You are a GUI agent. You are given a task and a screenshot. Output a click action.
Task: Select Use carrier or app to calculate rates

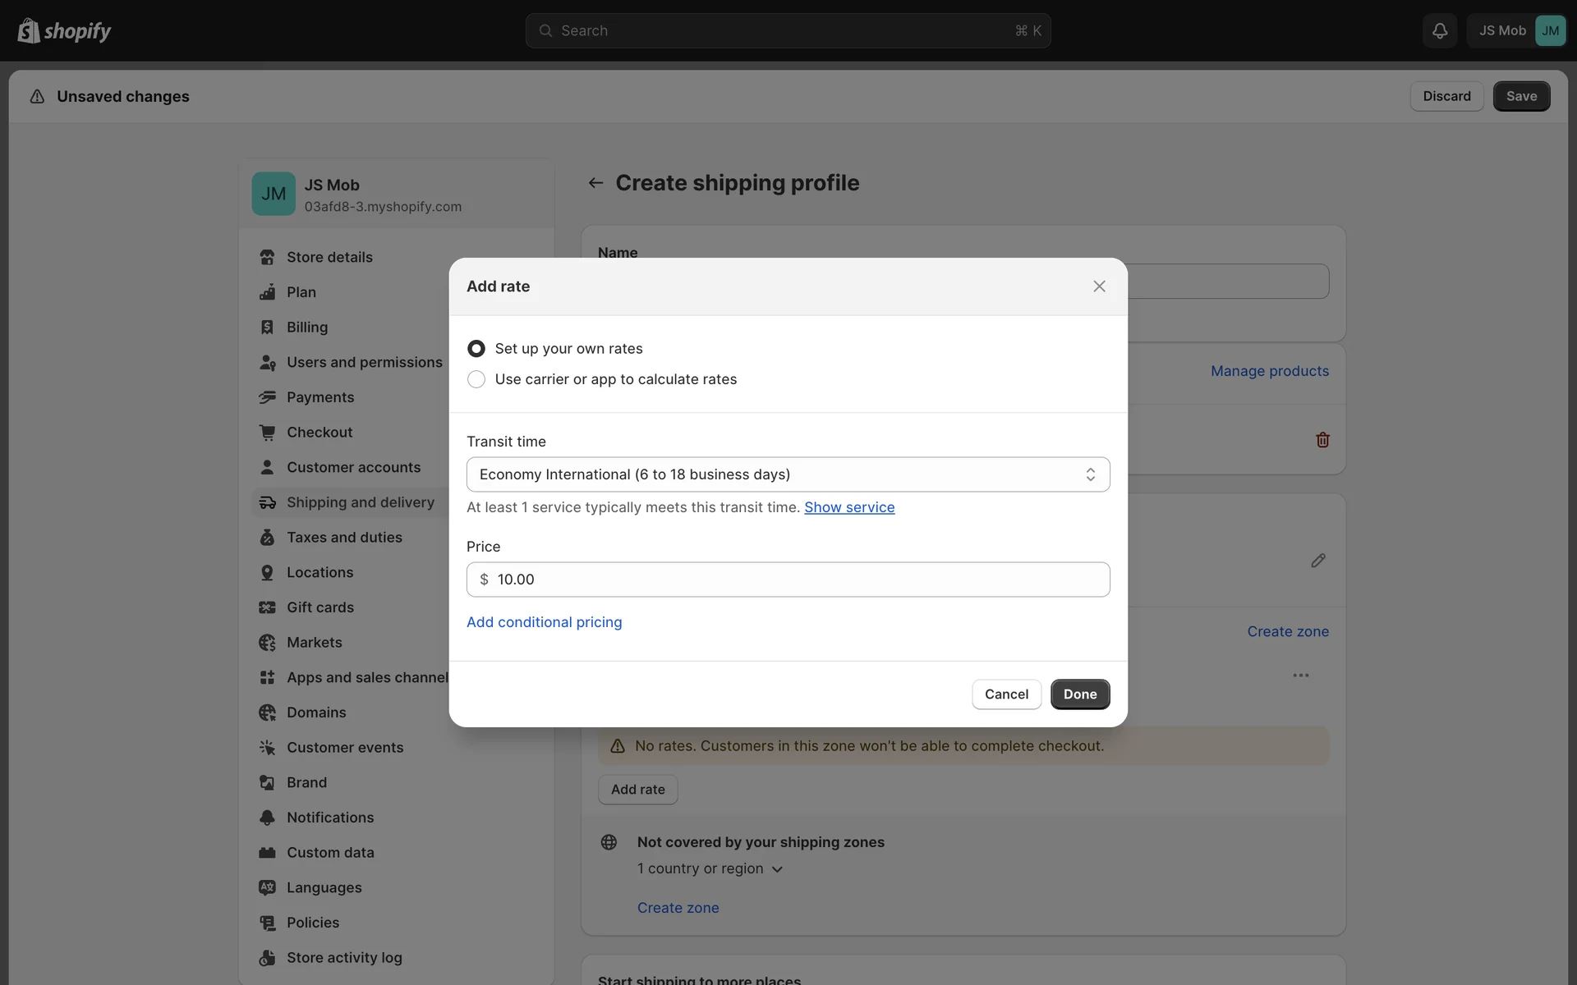(476, 379)
